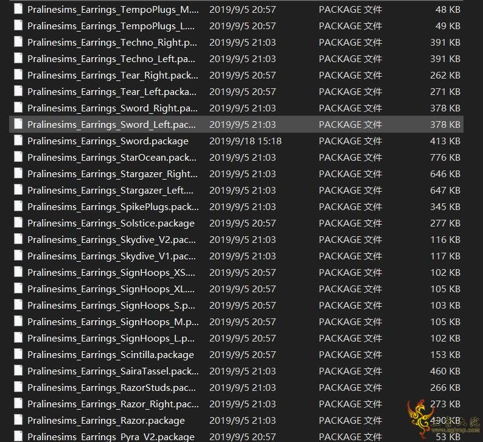Image resolution: width=483 pixels, height=442 pixels.
Task: Click the file icon of Pralinesims_Earrings_SignHoops_M
Action: 18,321
